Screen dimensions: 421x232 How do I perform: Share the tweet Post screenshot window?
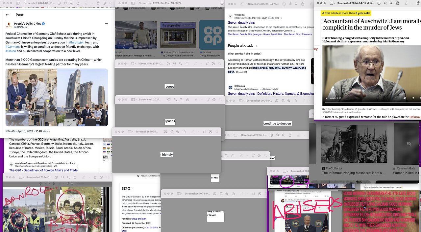coord(78,3)
